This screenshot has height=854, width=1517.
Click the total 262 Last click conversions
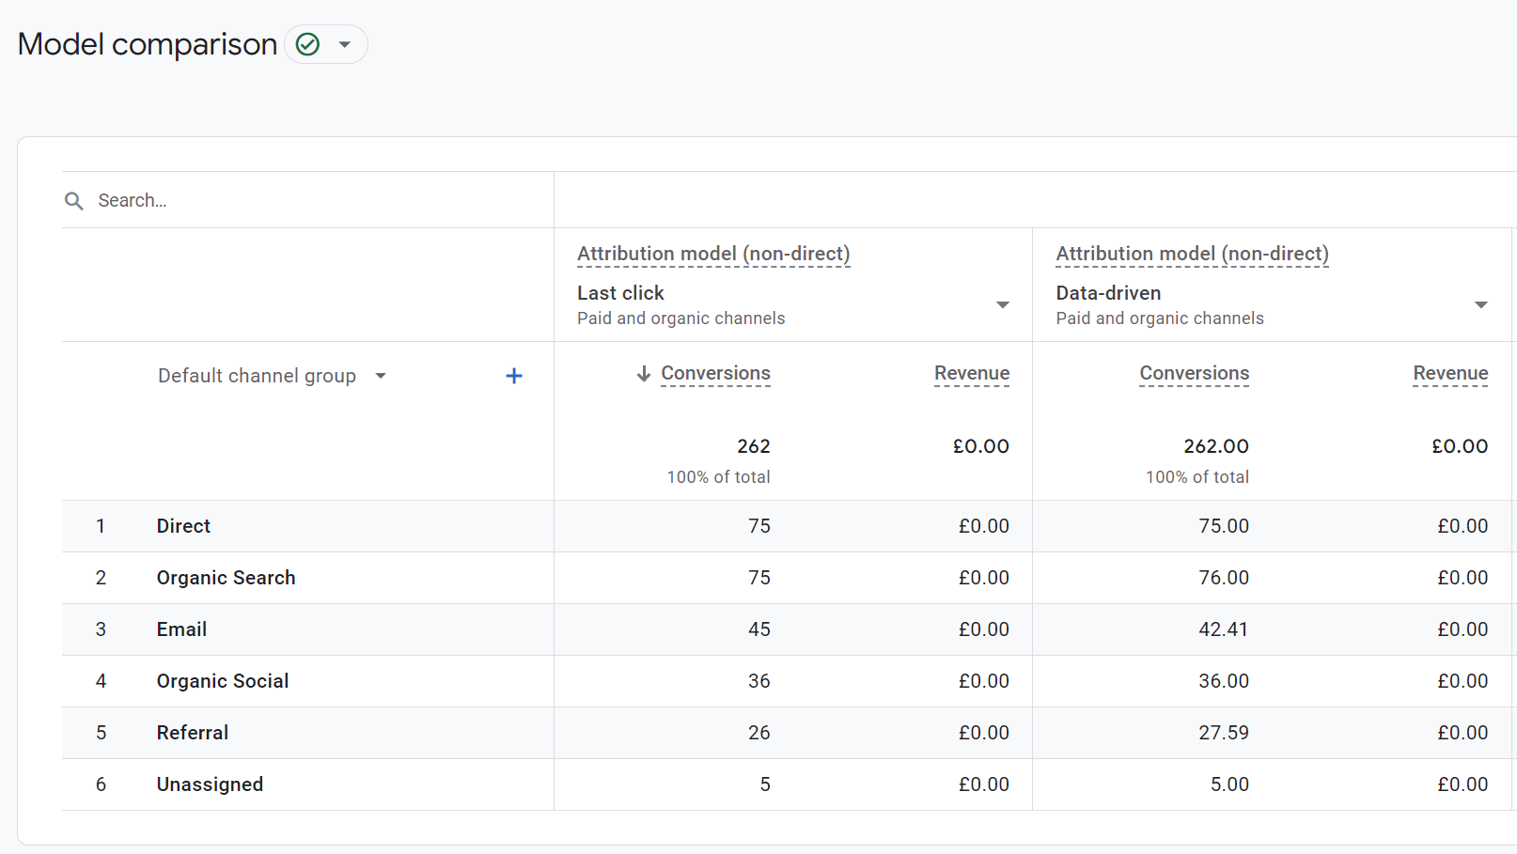click(x=754, y=446)
